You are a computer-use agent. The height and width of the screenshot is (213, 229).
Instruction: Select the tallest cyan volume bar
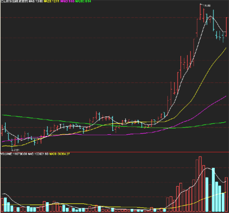[213, 190]
